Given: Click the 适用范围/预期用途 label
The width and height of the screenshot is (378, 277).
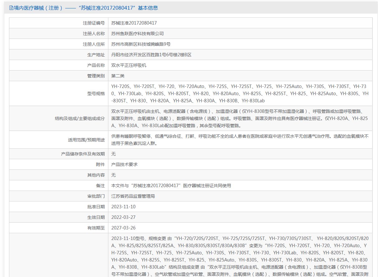Looking at the screenshot, I should click(86, 140).
